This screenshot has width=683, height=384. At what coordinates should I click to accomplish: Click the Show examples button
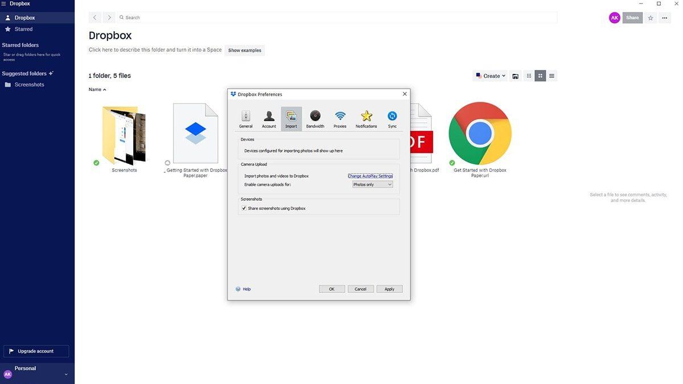coord(244,50)
